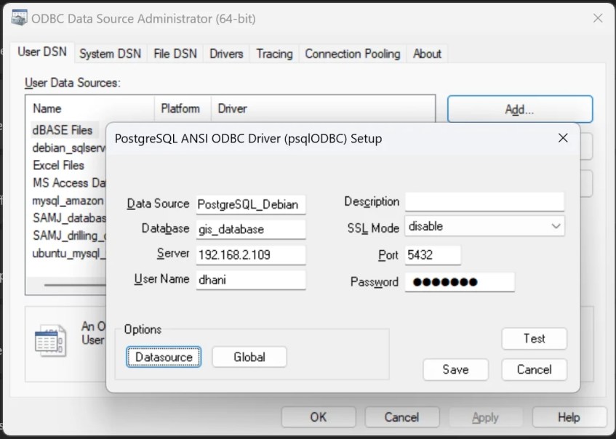Image resolution: width=616 pixels, height=439 pixels.
Task: Close the ODBC Data Source Administrator window
Action: [598, 18]
